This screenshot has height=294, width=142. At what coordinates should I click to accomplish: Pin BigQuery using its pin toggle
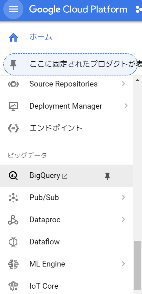[x=107, y=176]
